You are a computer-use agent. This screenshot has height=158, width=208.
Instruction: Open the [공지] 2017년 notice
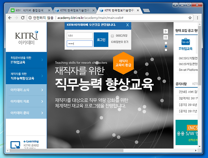(188, 111)
